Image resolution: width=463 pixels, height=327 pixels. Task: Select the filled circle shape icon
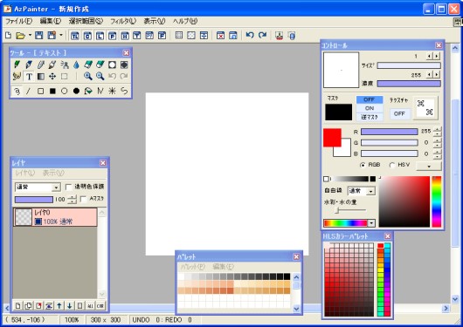click(76, 91)
